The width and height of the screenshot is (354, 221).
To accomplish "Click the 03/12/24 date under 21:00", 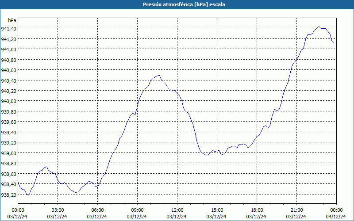I will 296,217.
